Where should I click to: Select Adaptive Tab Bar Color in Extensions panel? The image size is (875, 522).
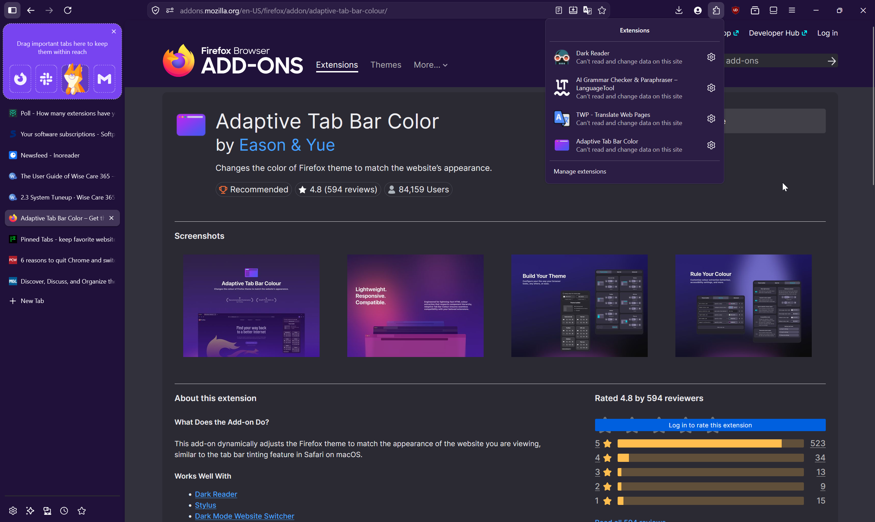(626, 145)
